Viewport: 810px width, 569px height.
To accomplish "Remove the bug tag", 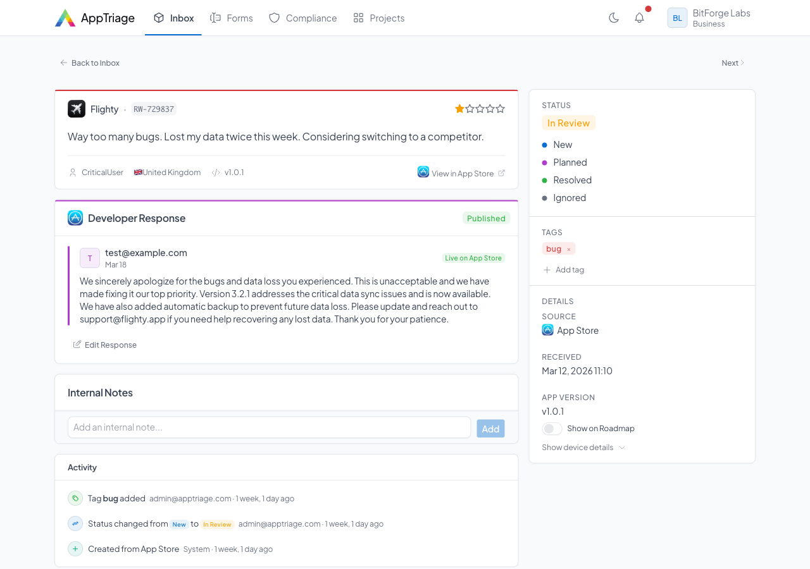I will 568,250.
